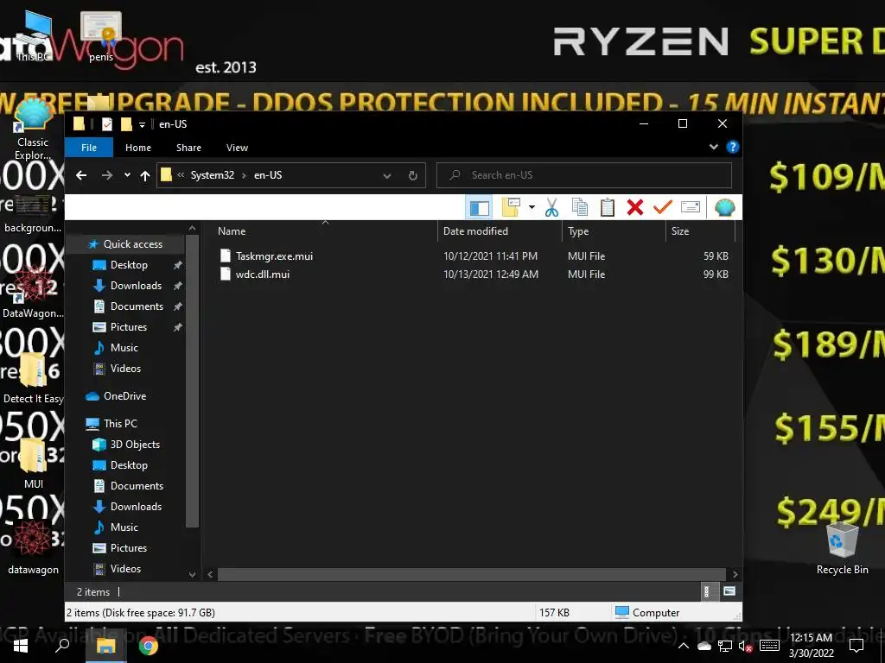
Task: Open pinned Documents under Quick access
Action: (137, 306)
